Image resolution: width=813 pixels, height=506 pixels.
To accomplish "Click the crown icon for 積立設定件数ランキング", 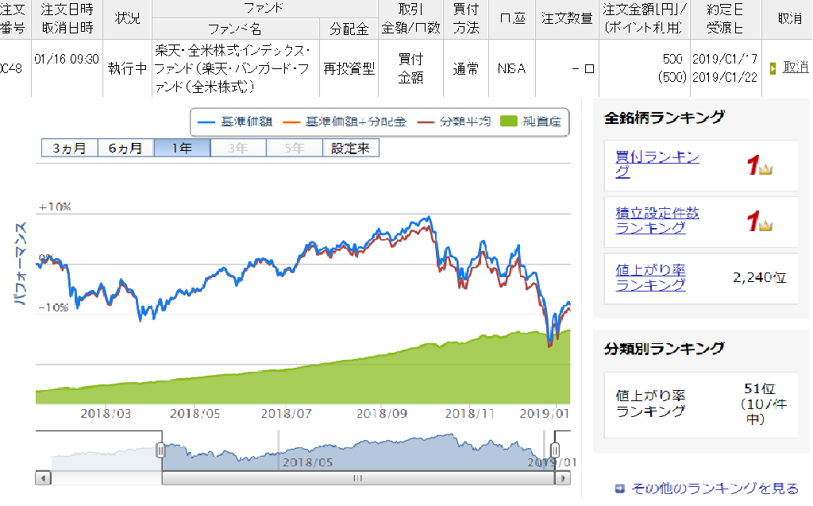I will [x=766, y=226].
